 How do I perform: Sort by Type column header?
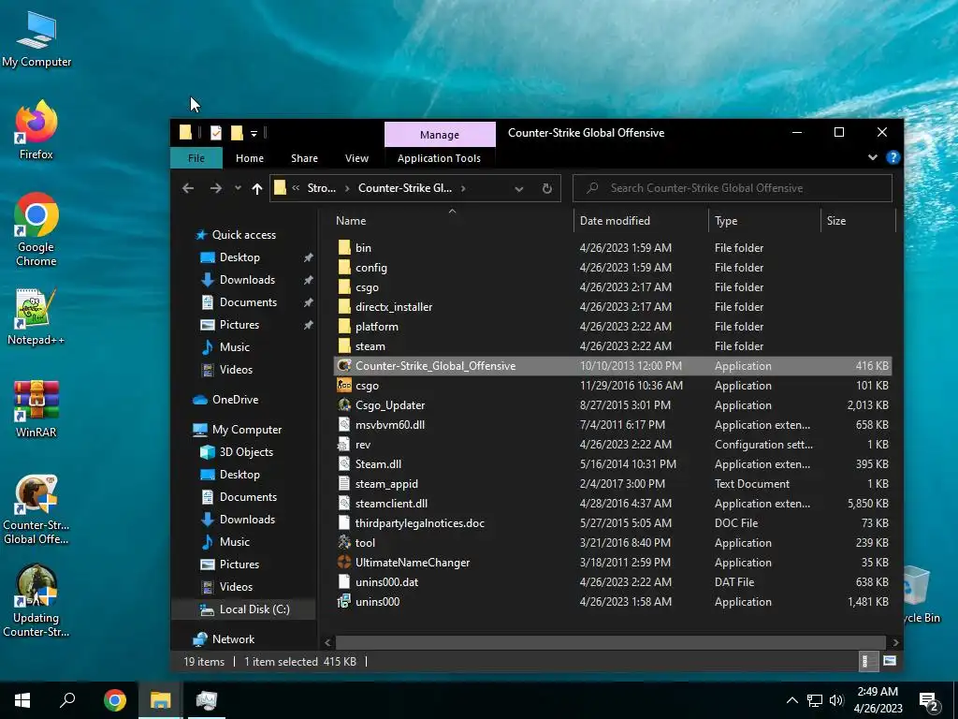click(763, 221)
